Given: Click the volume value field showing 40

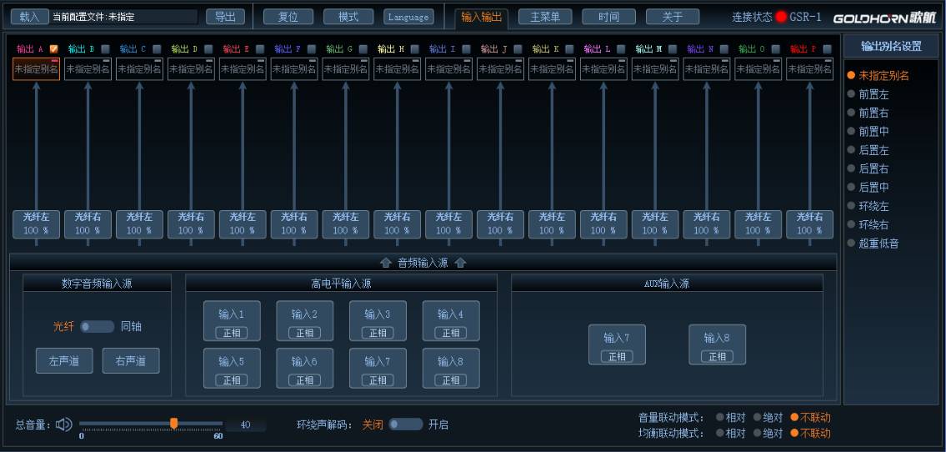Looking at the screenshot, I should pos(246,424).
